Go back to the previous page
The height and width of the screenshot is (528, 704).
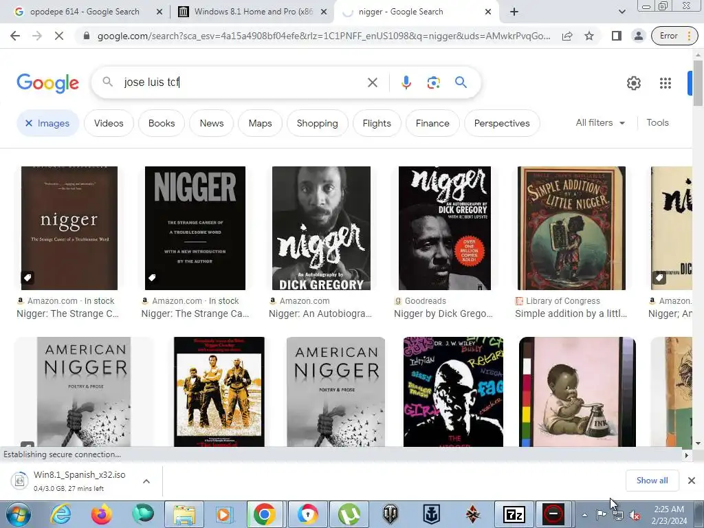coord(15,36)
